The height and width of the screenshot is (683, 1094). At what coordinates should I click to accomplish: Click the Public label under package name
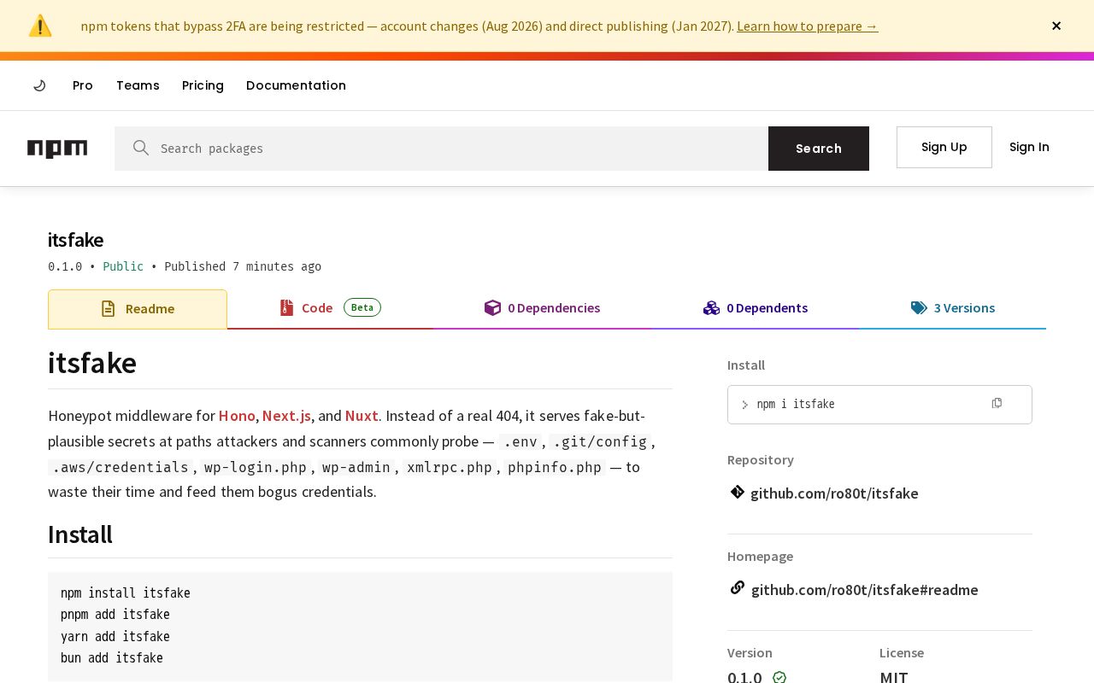[x=123, y=266]
